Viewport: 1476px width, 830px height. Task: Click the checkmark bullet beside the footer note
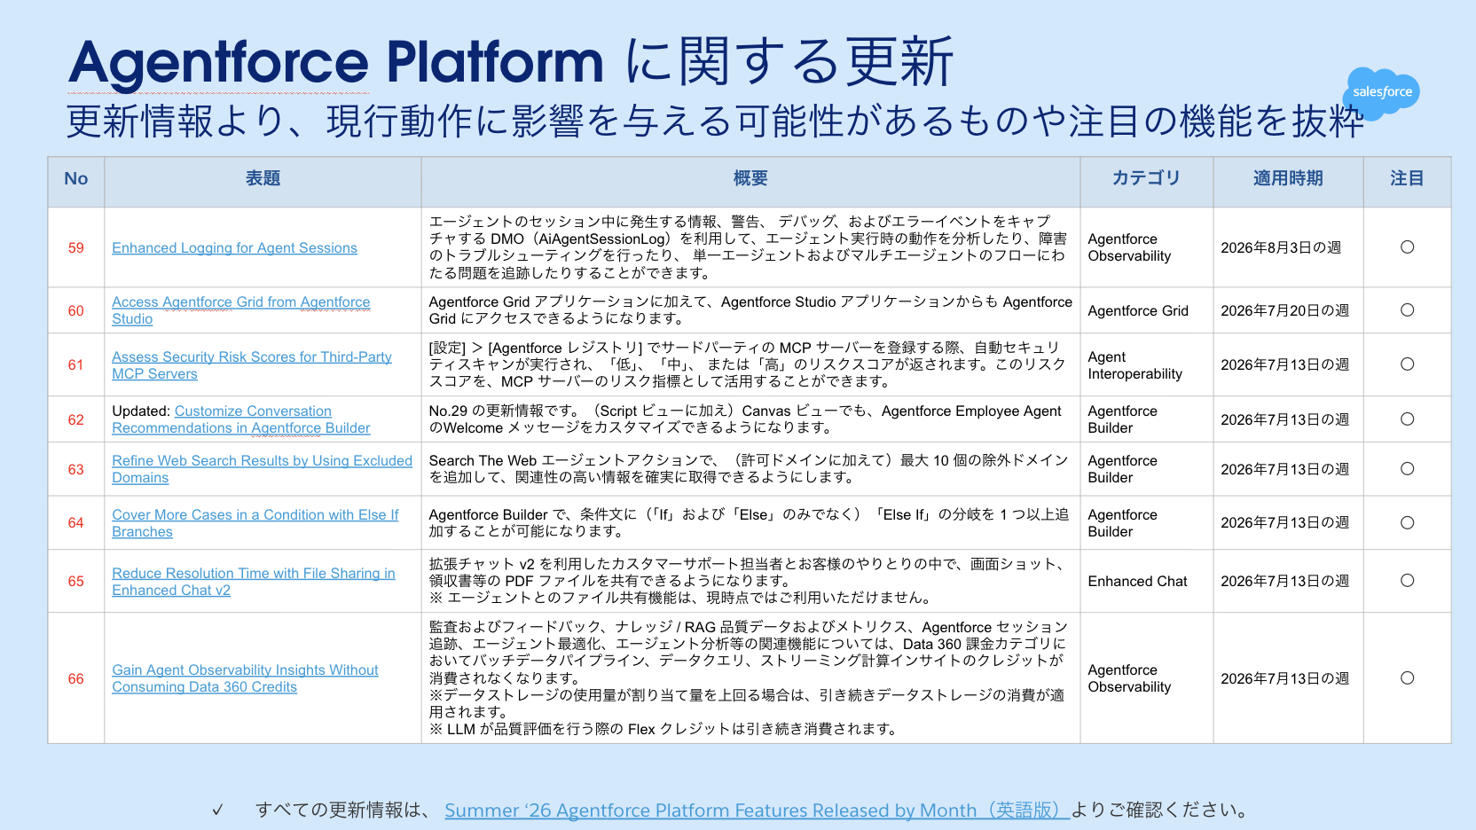[x=217, y=810]
